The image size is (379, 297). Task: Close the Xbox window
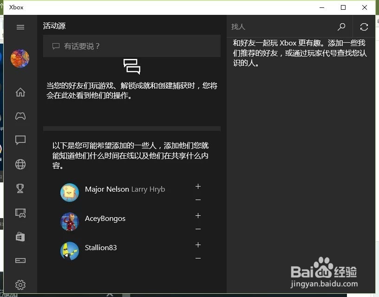(365, 7)
